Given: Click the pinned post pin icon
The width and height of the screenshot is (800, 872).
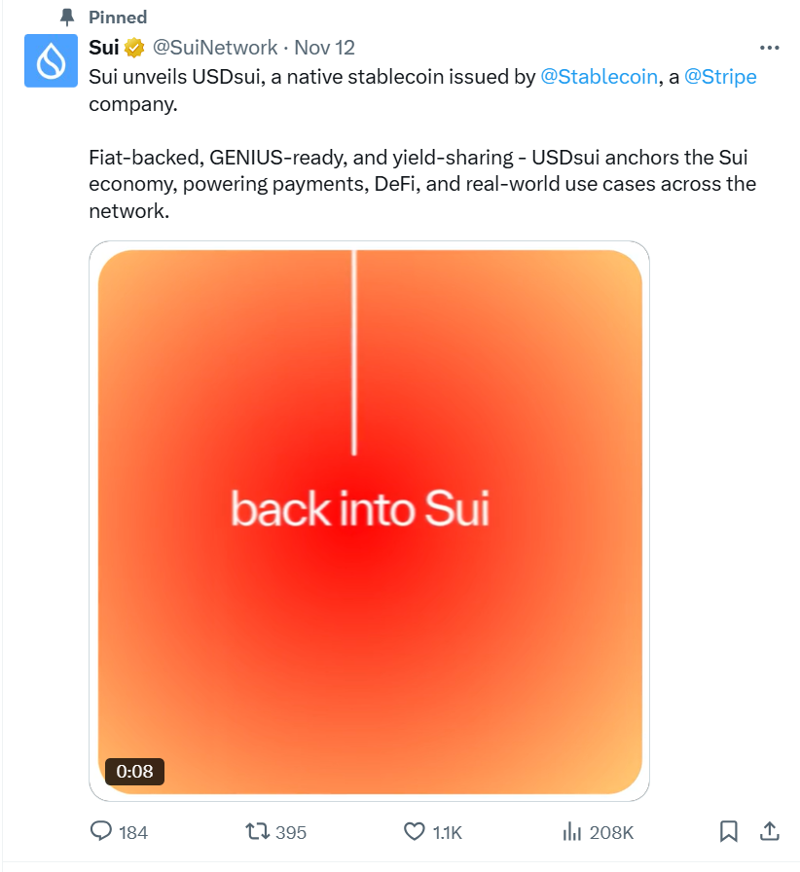Looking at the screenshot, I should [x=66, y=17].
